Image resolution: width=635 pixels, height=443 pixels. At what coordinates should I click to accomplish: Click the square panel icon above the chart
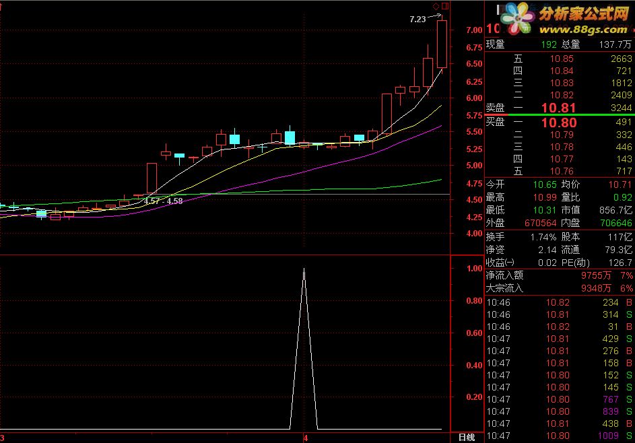click(x=445, y=6)
